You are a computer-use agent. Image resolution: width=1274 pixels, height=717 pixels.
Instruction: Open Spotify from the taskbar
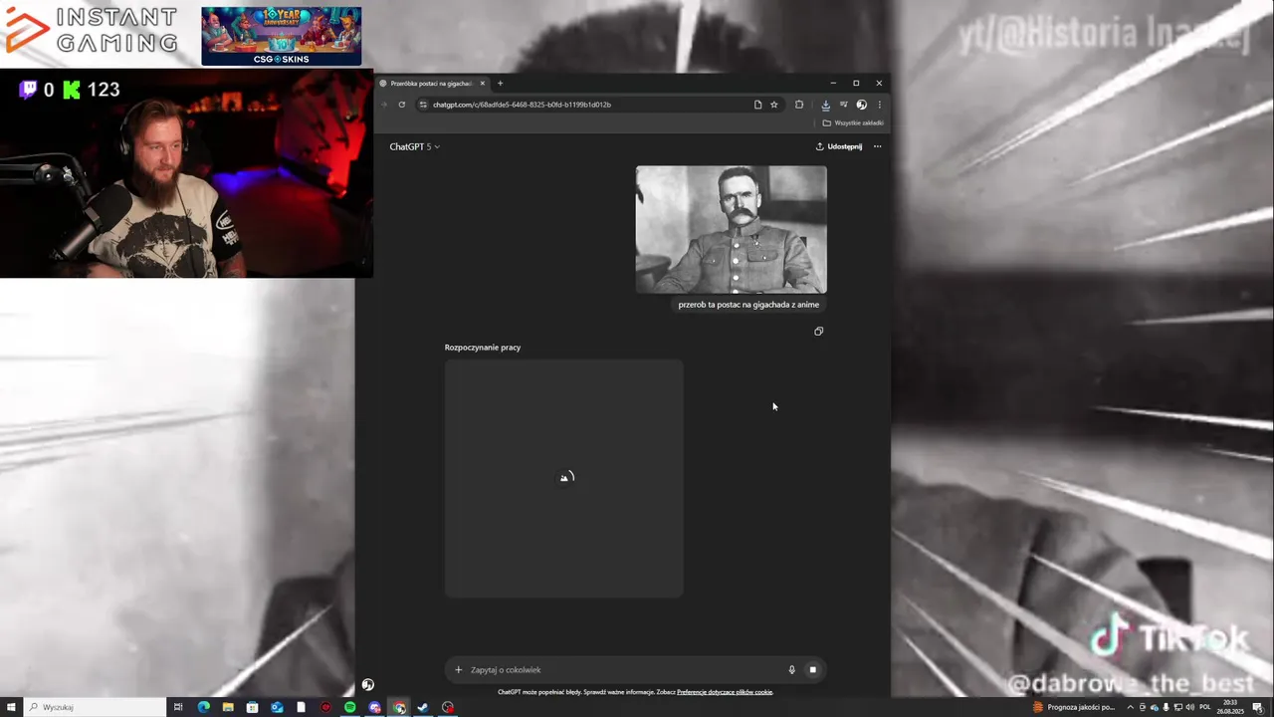click(x=350, y=707)
